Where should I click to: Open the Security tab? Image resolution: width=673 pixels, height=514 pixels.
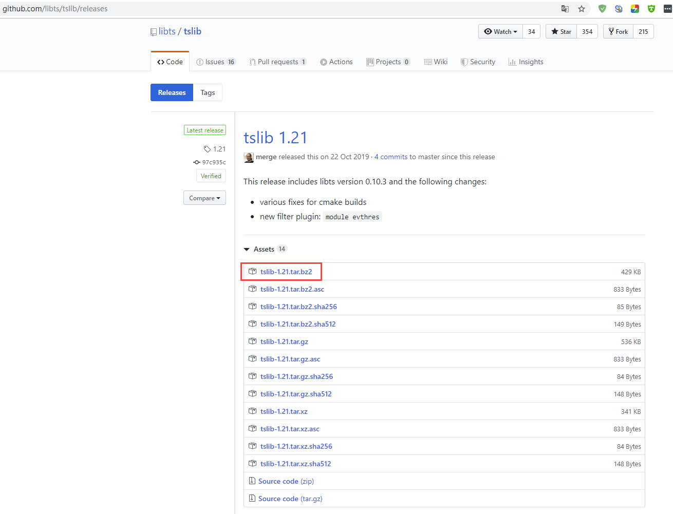478,62
